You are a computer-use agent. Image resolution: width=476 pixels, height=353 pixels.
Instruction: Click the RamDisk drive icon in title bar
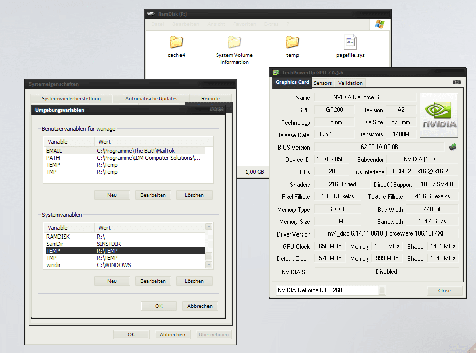pos(151,14)
